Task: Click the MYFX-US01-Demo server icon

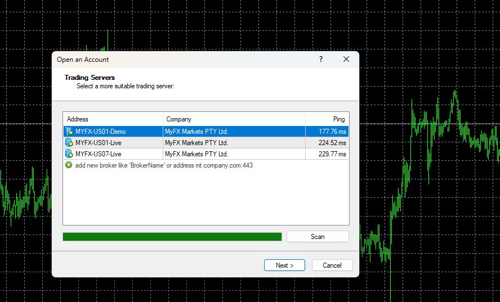Action: 69,132
